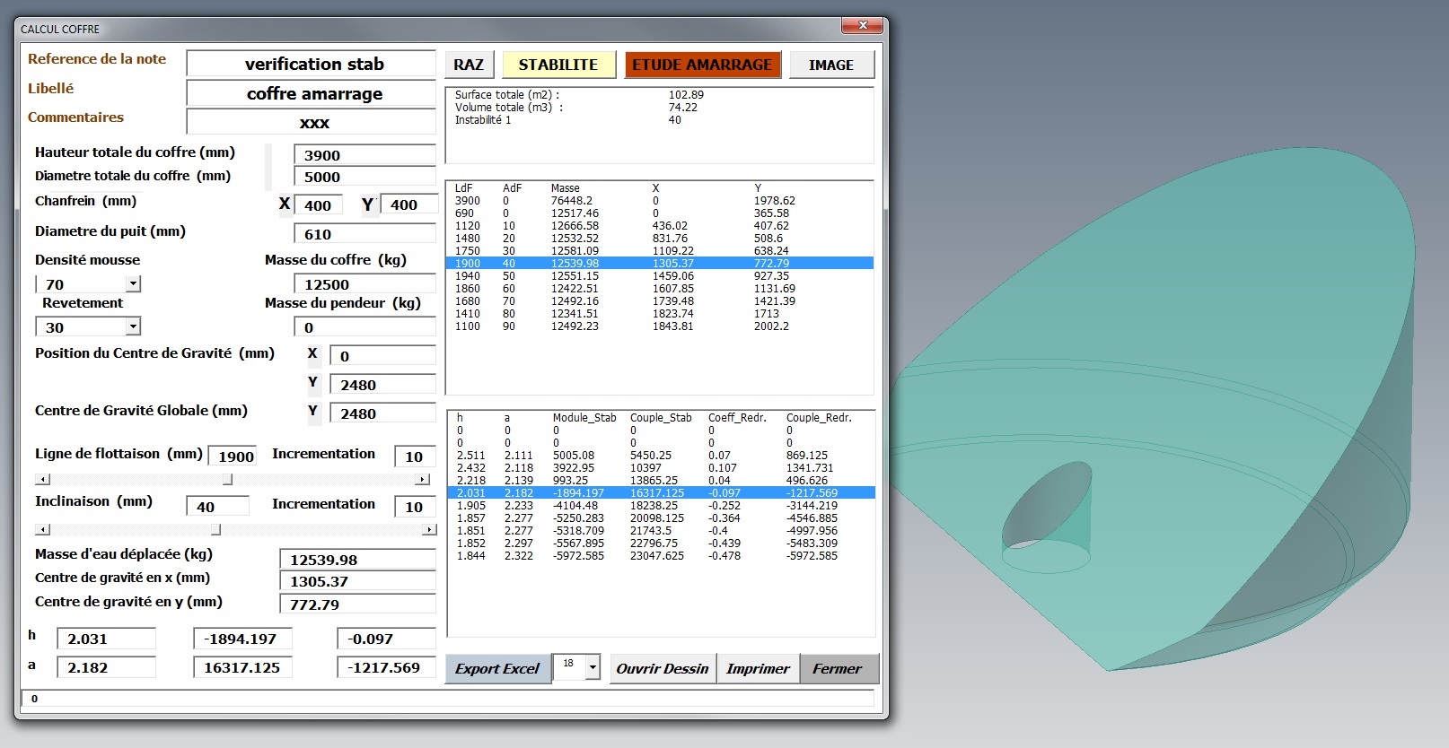Expand the Densité mousse dropdown

133,284
